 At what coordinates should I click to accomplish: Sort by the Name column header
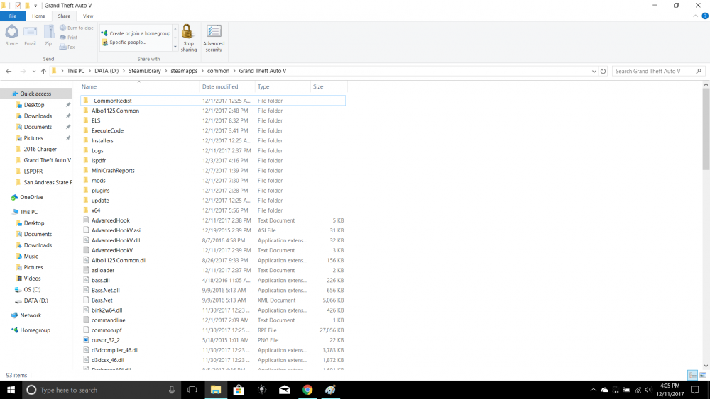(139, 86)
